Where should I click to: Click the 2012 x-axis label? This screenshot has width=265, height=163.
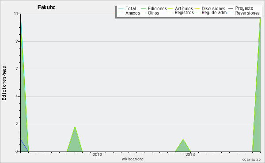(x=98, y=154)
